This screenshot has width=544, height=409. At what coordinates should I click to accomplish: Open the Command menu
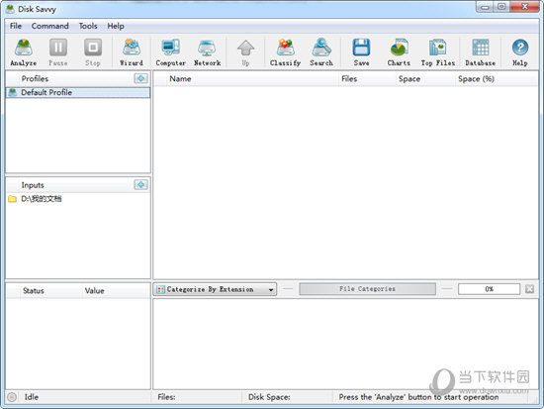50,26
